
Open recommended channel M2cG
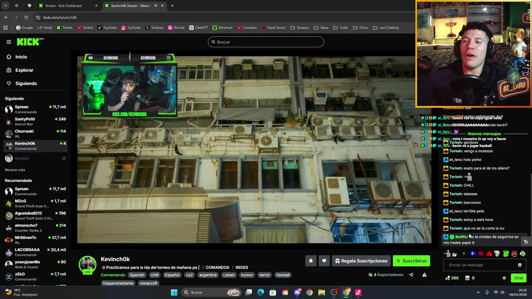pos(35,203)
